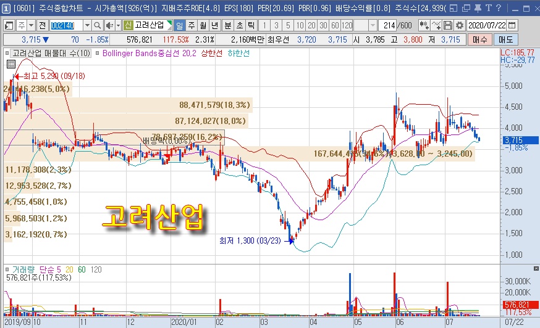540x328 pixels.
Task: Click the 최우선 3,720 quote value
Action: point(306,40)
